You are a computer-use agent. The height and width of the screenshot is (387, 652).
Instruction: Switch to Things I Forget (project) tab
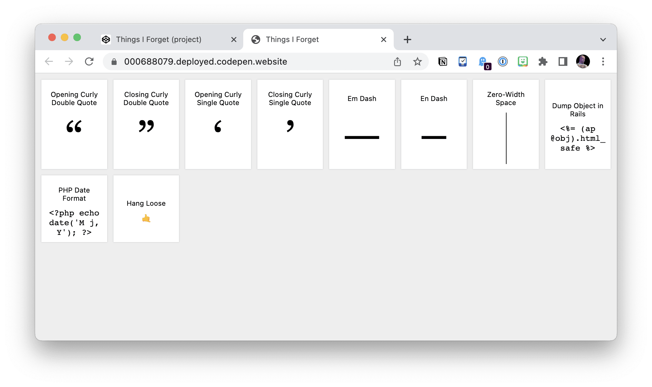pos(169,40)
